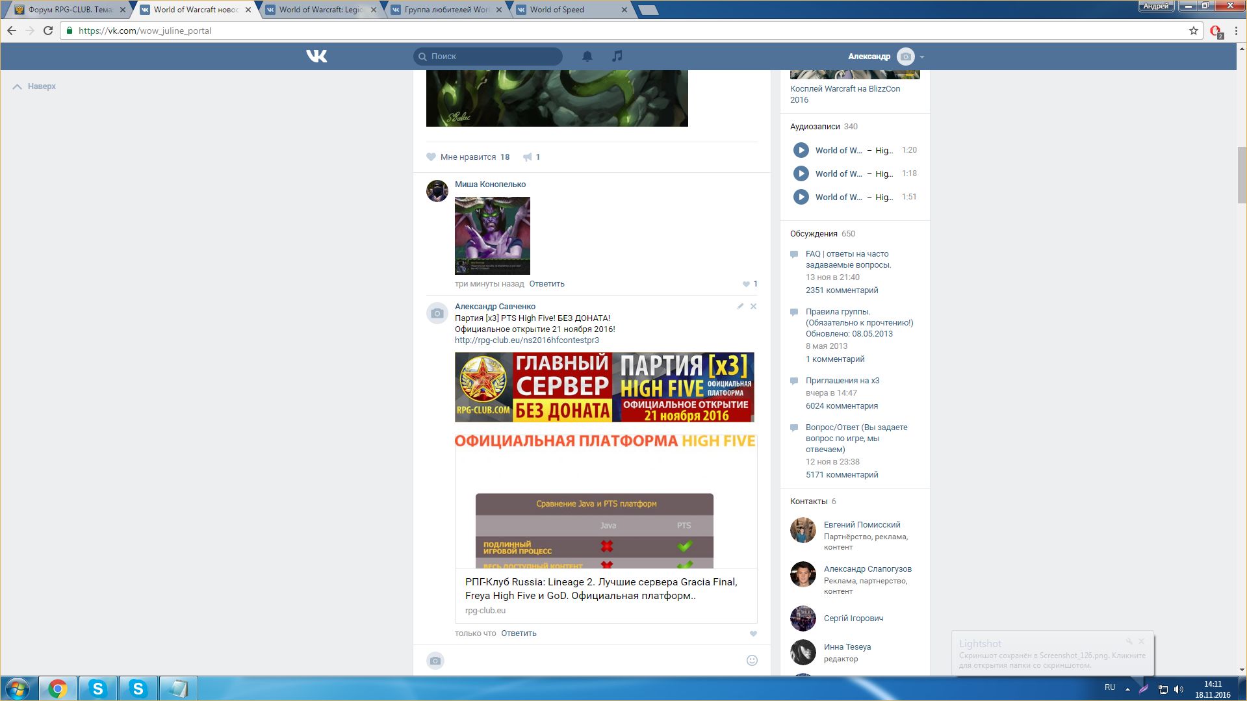Open Косплей Warcraft на BlizzCon 2016 link

click(x=845, y=94)
